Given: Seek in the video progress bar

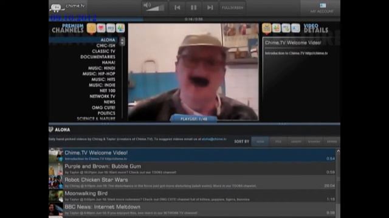Looking at the screenshot, I should pos(194,19).
